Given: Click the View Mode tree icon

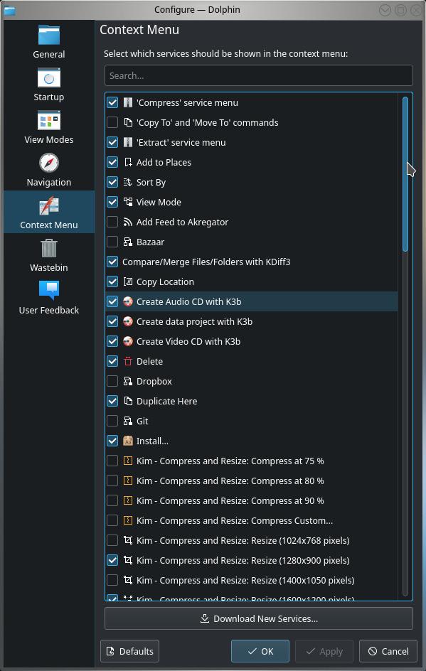Looking at the screenshot, I should pos(127,202).
